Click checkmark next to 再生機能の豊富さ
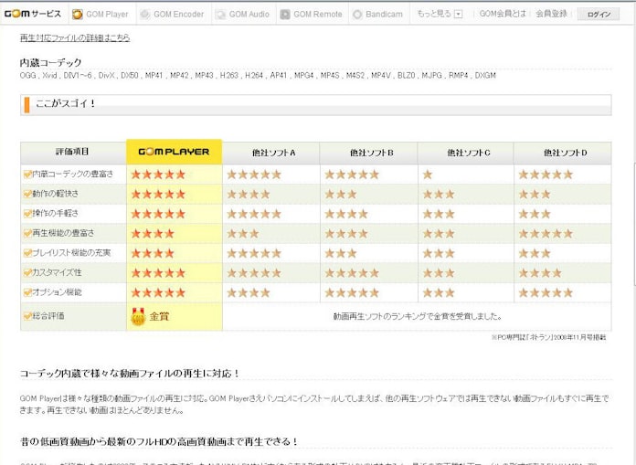Viewport: 636px width, 465px height. pos(27,233)
